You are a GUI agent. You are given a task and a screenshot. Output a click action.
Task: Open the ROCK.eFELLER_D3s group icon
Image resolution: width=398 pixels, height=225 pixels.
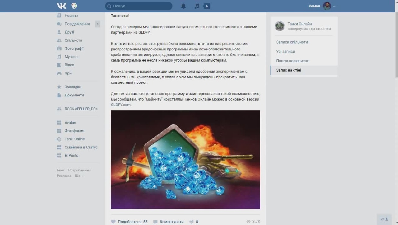point(59,109)
